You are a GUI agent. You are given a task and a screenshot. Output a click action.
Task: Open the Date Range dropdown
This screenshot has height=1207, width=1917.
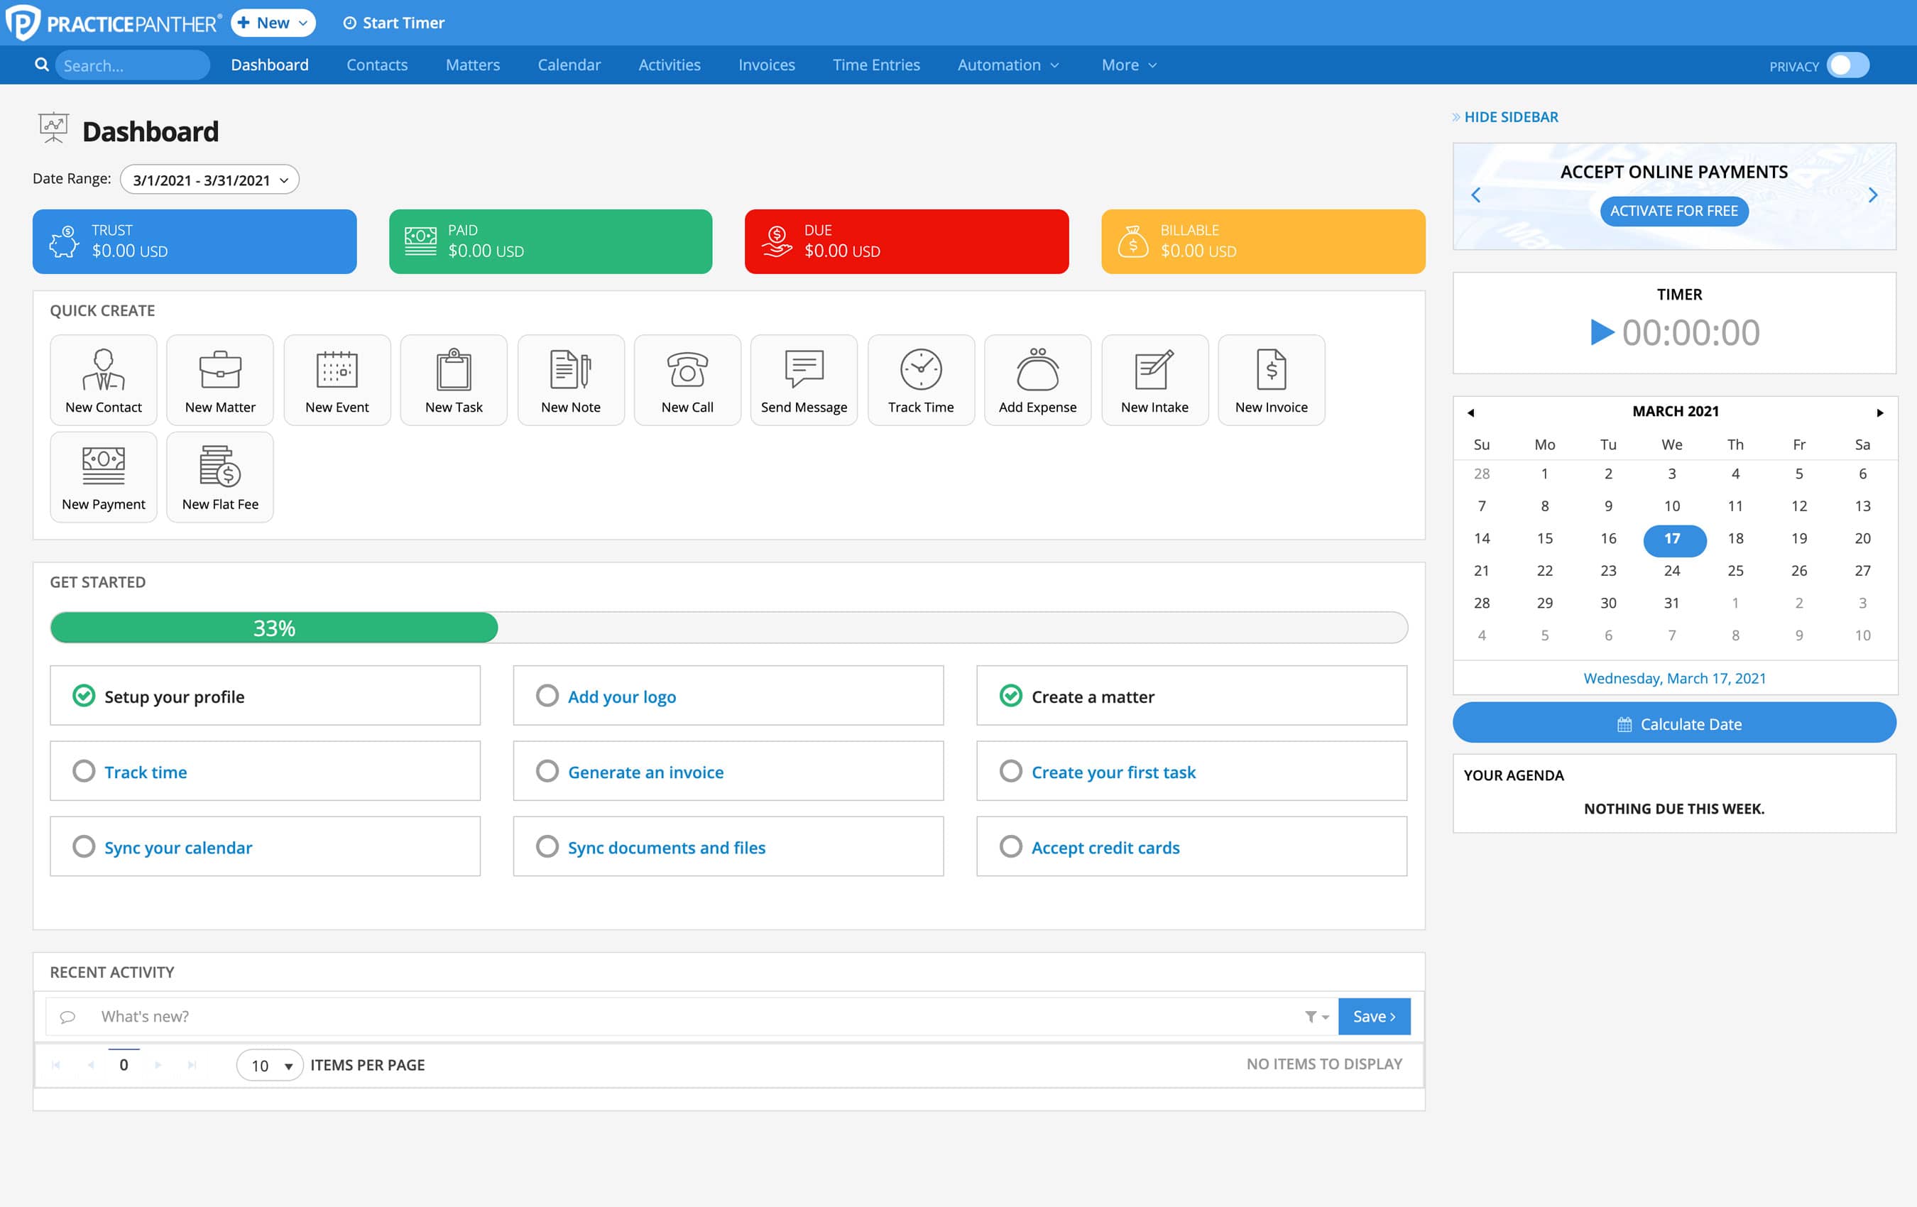coord(209,180)
